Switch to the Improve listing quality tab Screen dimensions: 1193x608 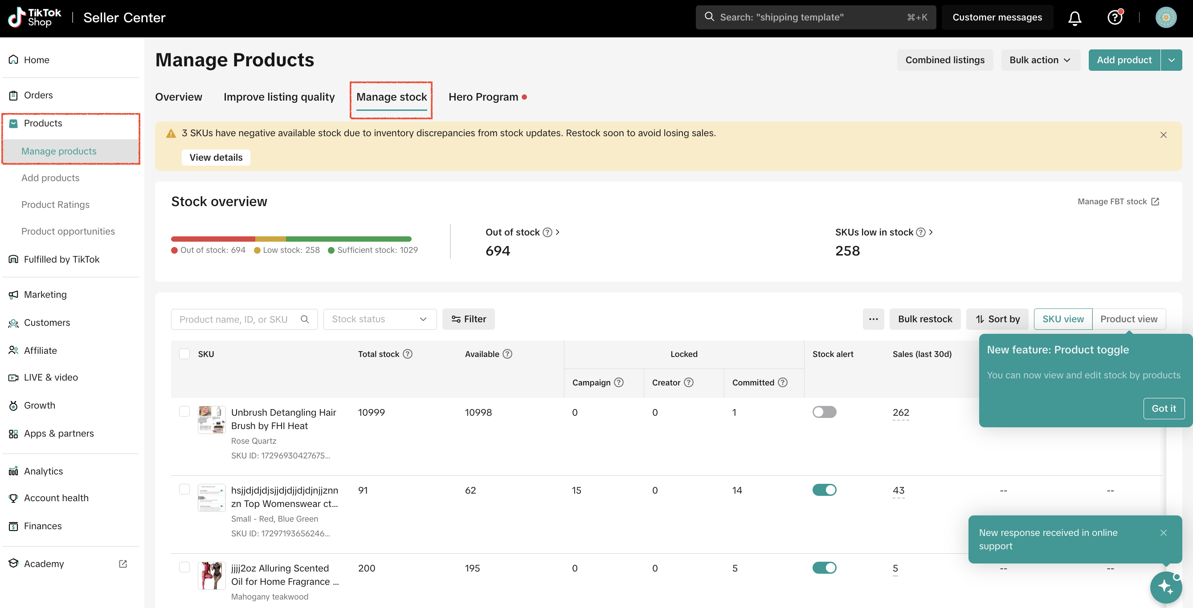tap(279, 97)
